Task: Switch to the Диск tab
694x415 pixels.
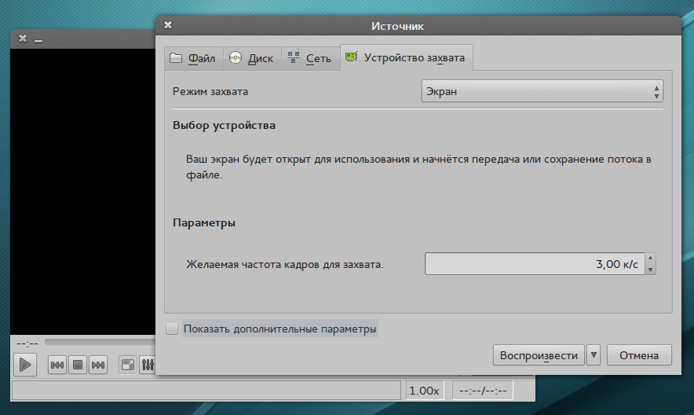Action: [x=252, y=58]
